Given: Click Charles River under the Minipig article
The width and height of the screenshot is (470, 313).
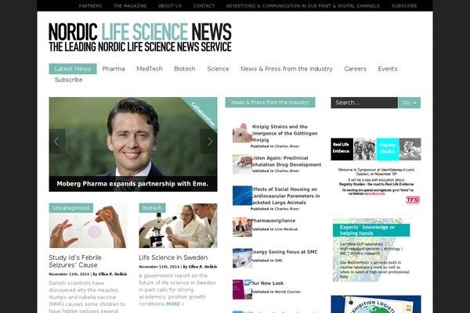Looking at the screenshot, I should tap(287, 146).
